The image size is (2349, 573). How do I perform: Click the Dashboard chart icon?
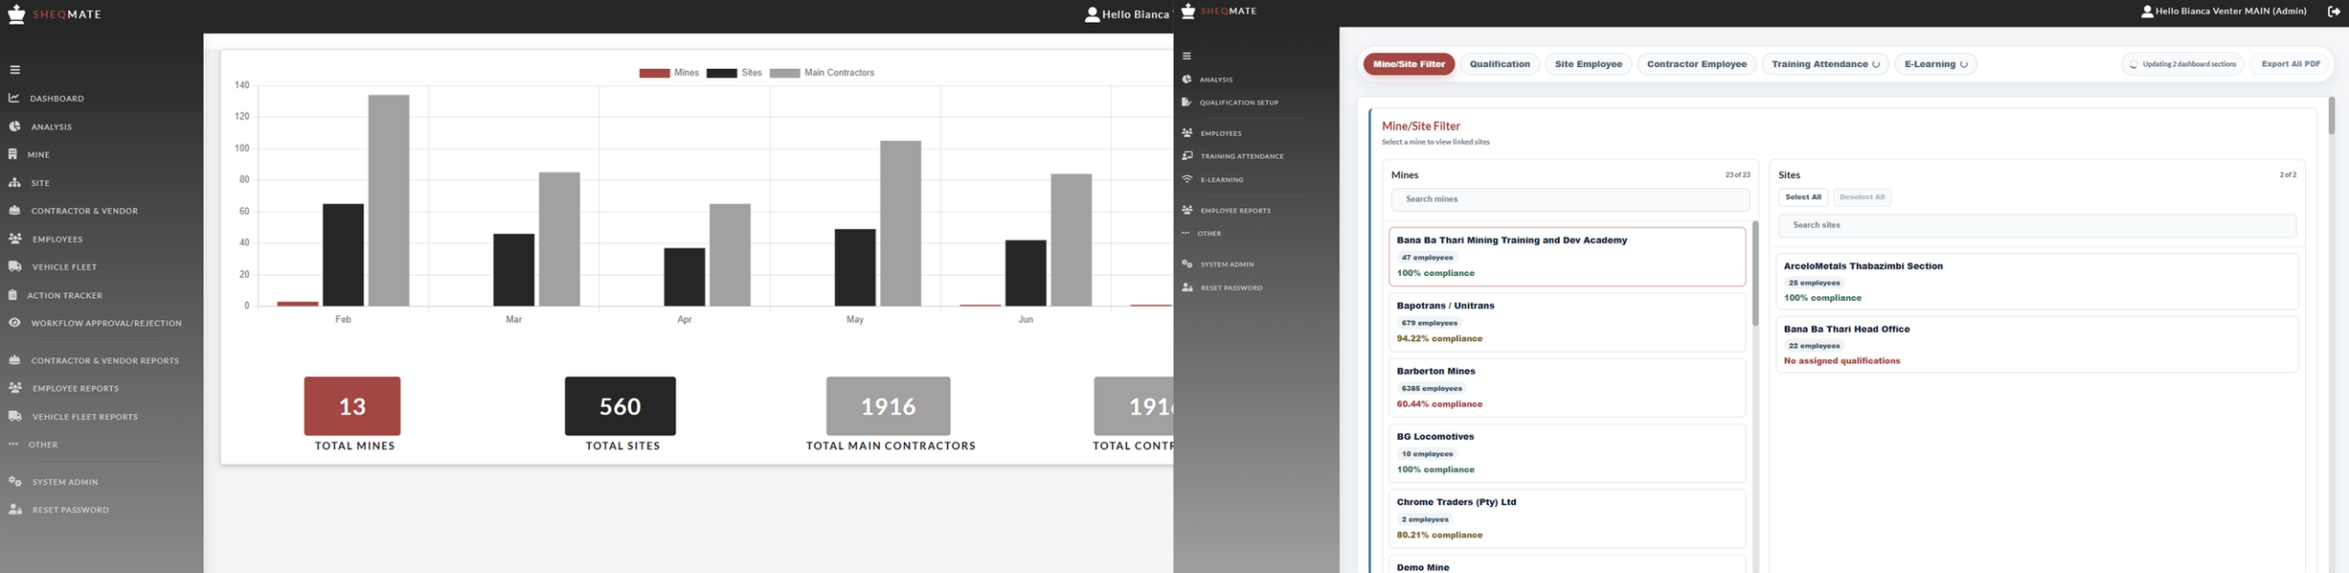point(15,98)
